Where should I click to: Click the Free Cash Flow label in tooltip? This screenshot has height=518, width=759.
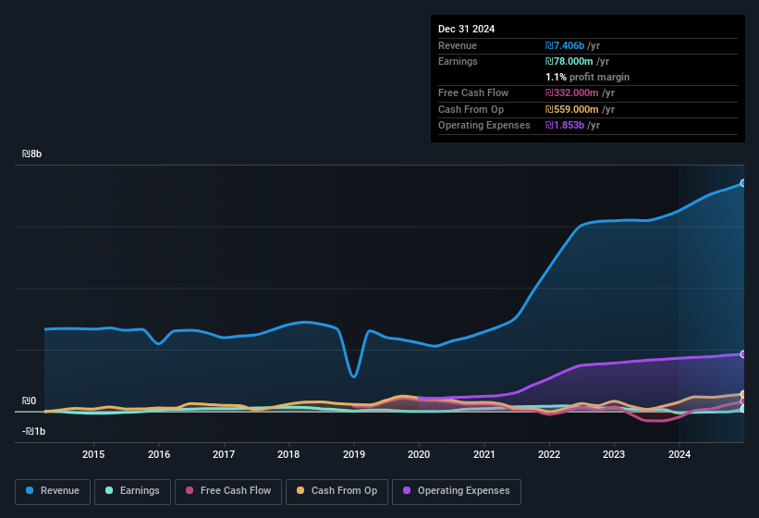click(473, 92)
